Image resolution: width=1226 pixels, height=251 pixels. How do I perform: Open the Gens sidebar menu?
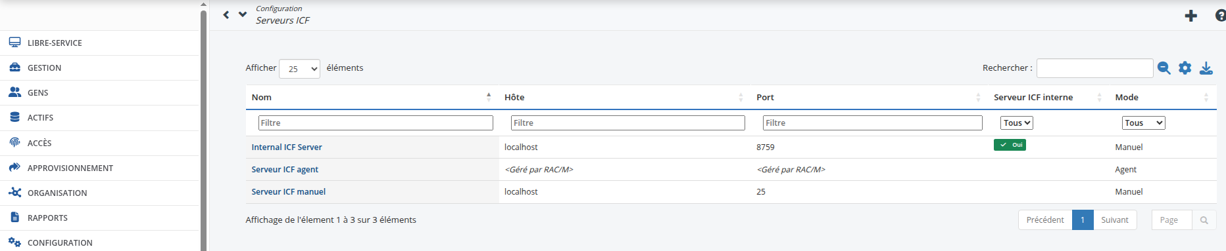(99, 92)
